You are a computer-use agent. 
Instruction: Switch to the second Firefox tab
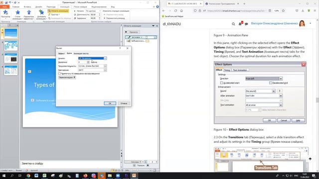pyautogui.click(x=222, y=3)
